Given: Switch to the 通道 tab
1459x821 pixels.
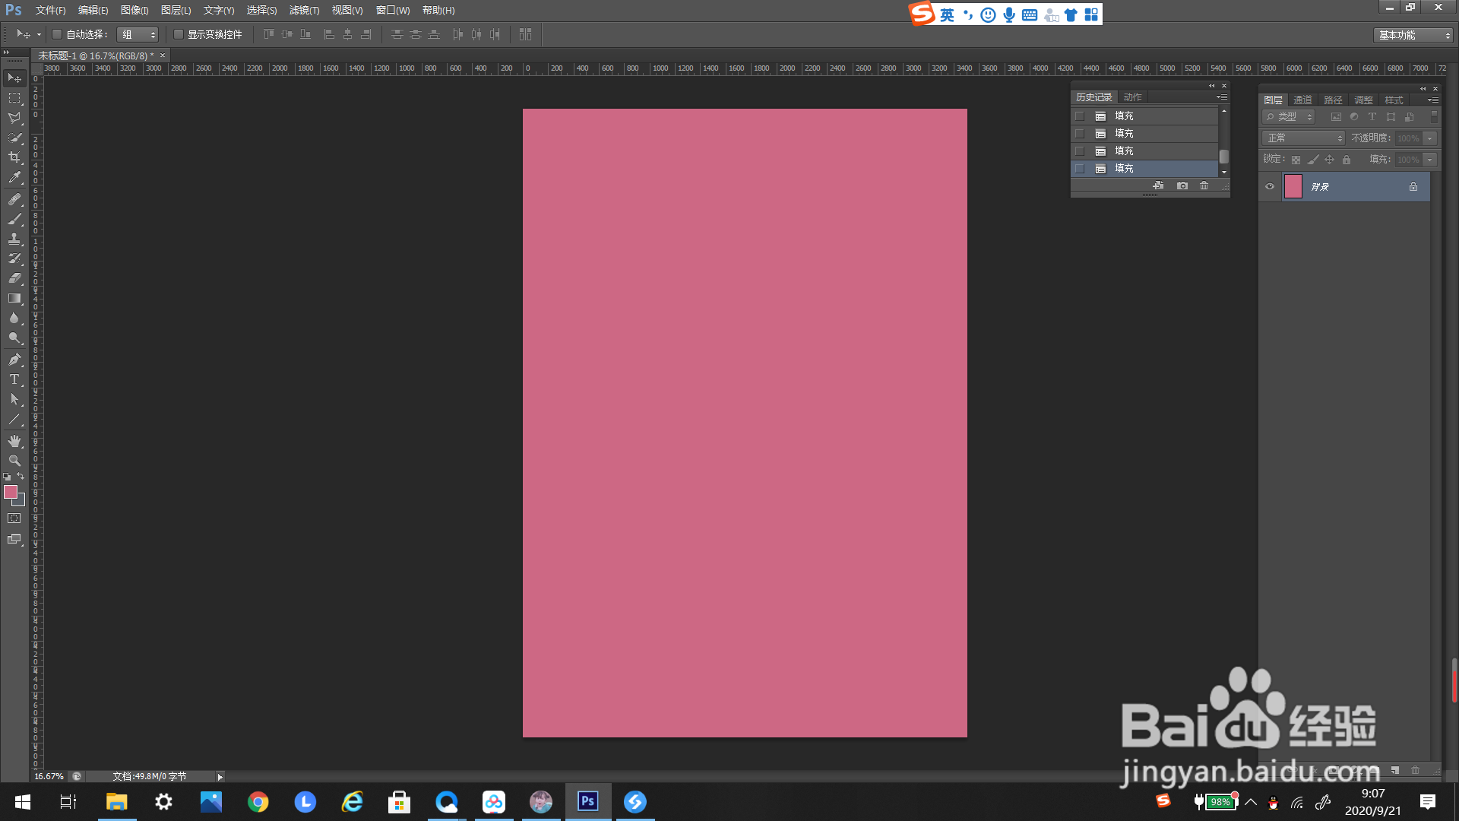Looking at the screenshot, I should 1302,100.
